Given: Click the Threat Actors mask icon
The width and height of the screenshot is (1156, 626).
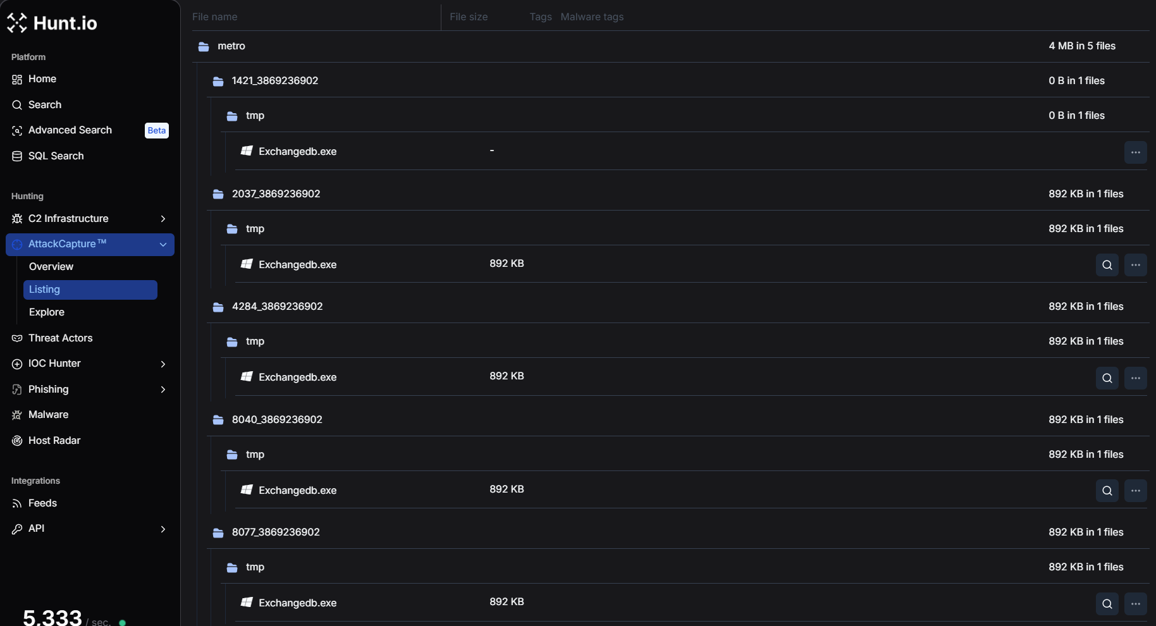Looking at the screenshot, I should 17,338.
